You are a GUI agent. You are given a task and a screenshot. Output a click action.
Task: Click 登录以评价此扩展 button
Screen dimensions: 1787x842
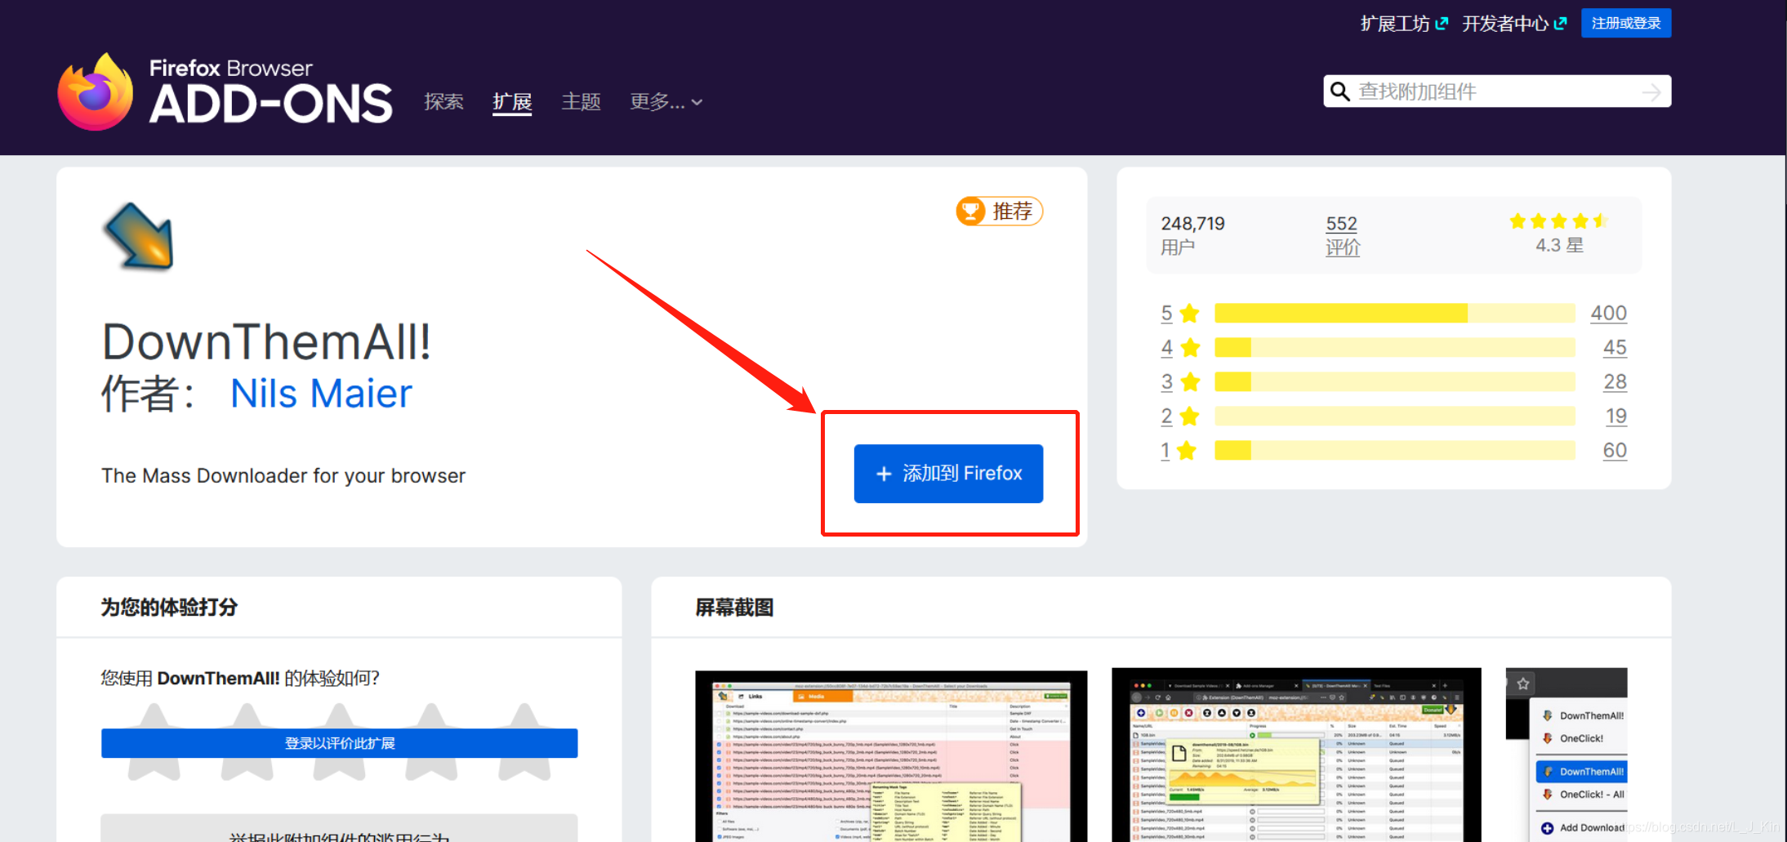click(x=339, y=743)
